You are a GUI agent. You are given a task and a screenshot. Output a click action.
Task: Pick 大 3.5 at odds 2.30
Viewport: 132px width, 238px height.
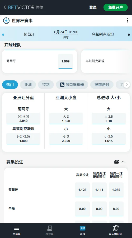point(109,118)
